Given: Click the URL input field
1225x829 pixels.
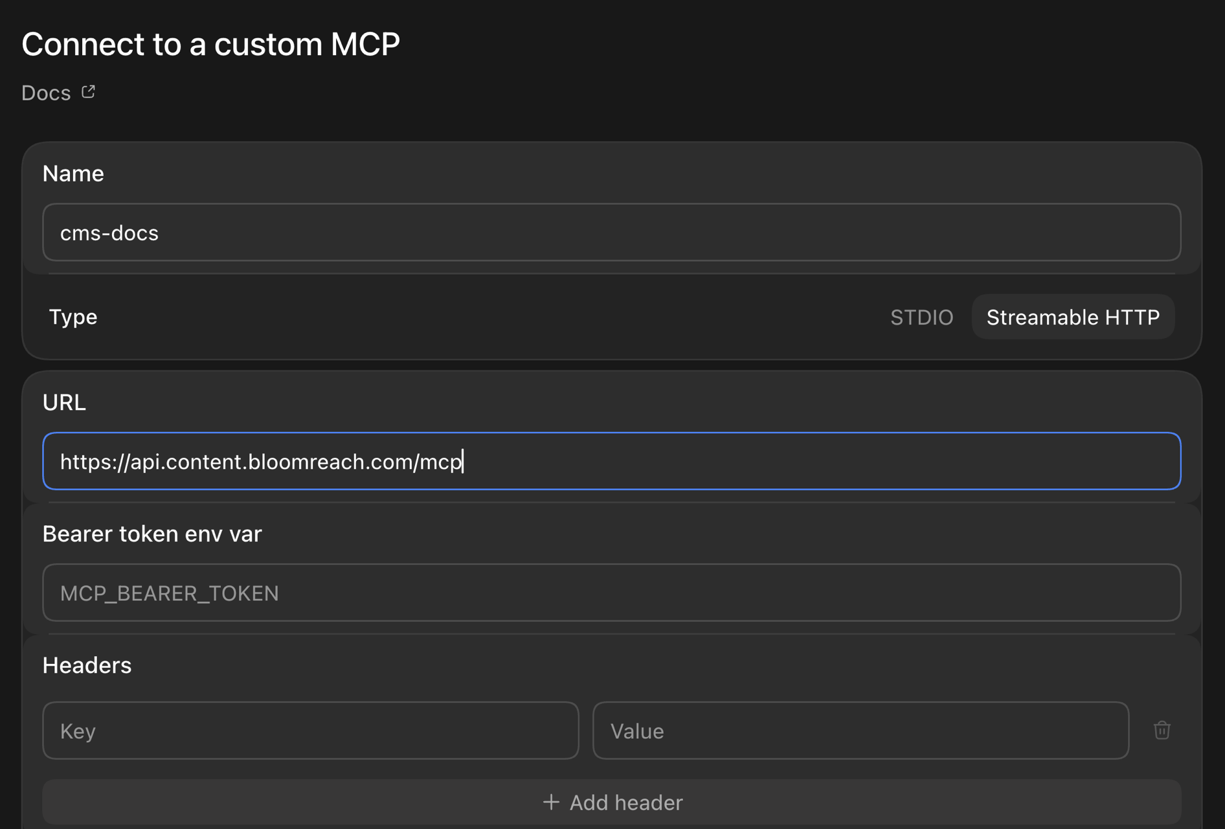Looking at the screenshot, I should point(612,461).
